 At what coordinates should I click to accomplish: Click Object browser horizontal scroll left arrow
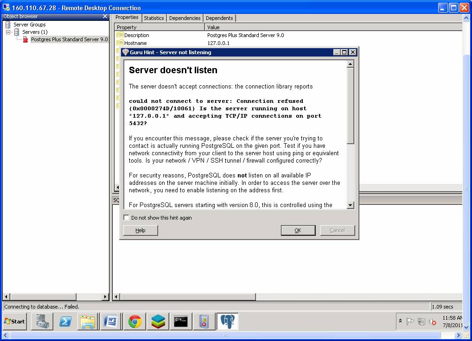click(6, 297)
